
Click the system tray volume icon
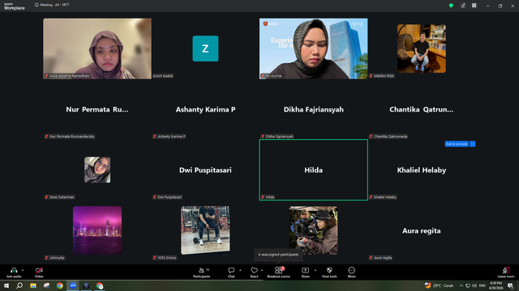click(474, 285)
